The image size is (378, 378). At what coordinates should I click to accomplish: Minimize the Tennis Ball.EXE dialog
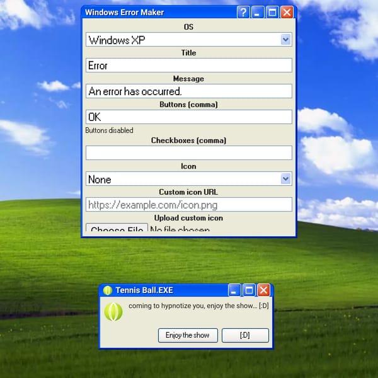coord(234,290)
